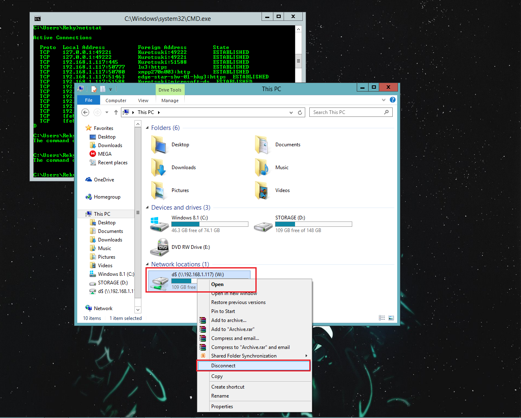Open the File ribbon tab

click(x=89, y=100)
